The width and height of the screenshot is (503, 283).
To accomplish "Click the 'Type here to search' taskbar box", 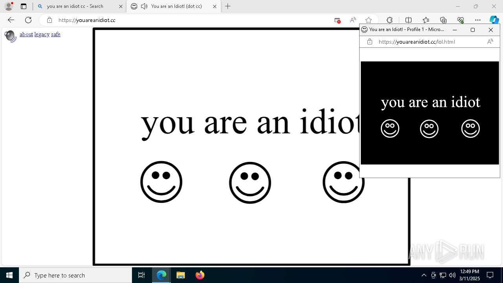I will [75, 275].
